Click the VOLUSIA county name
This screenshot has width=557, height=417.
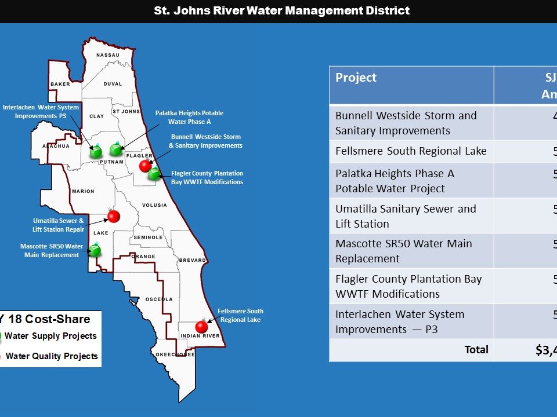[154, 205]
